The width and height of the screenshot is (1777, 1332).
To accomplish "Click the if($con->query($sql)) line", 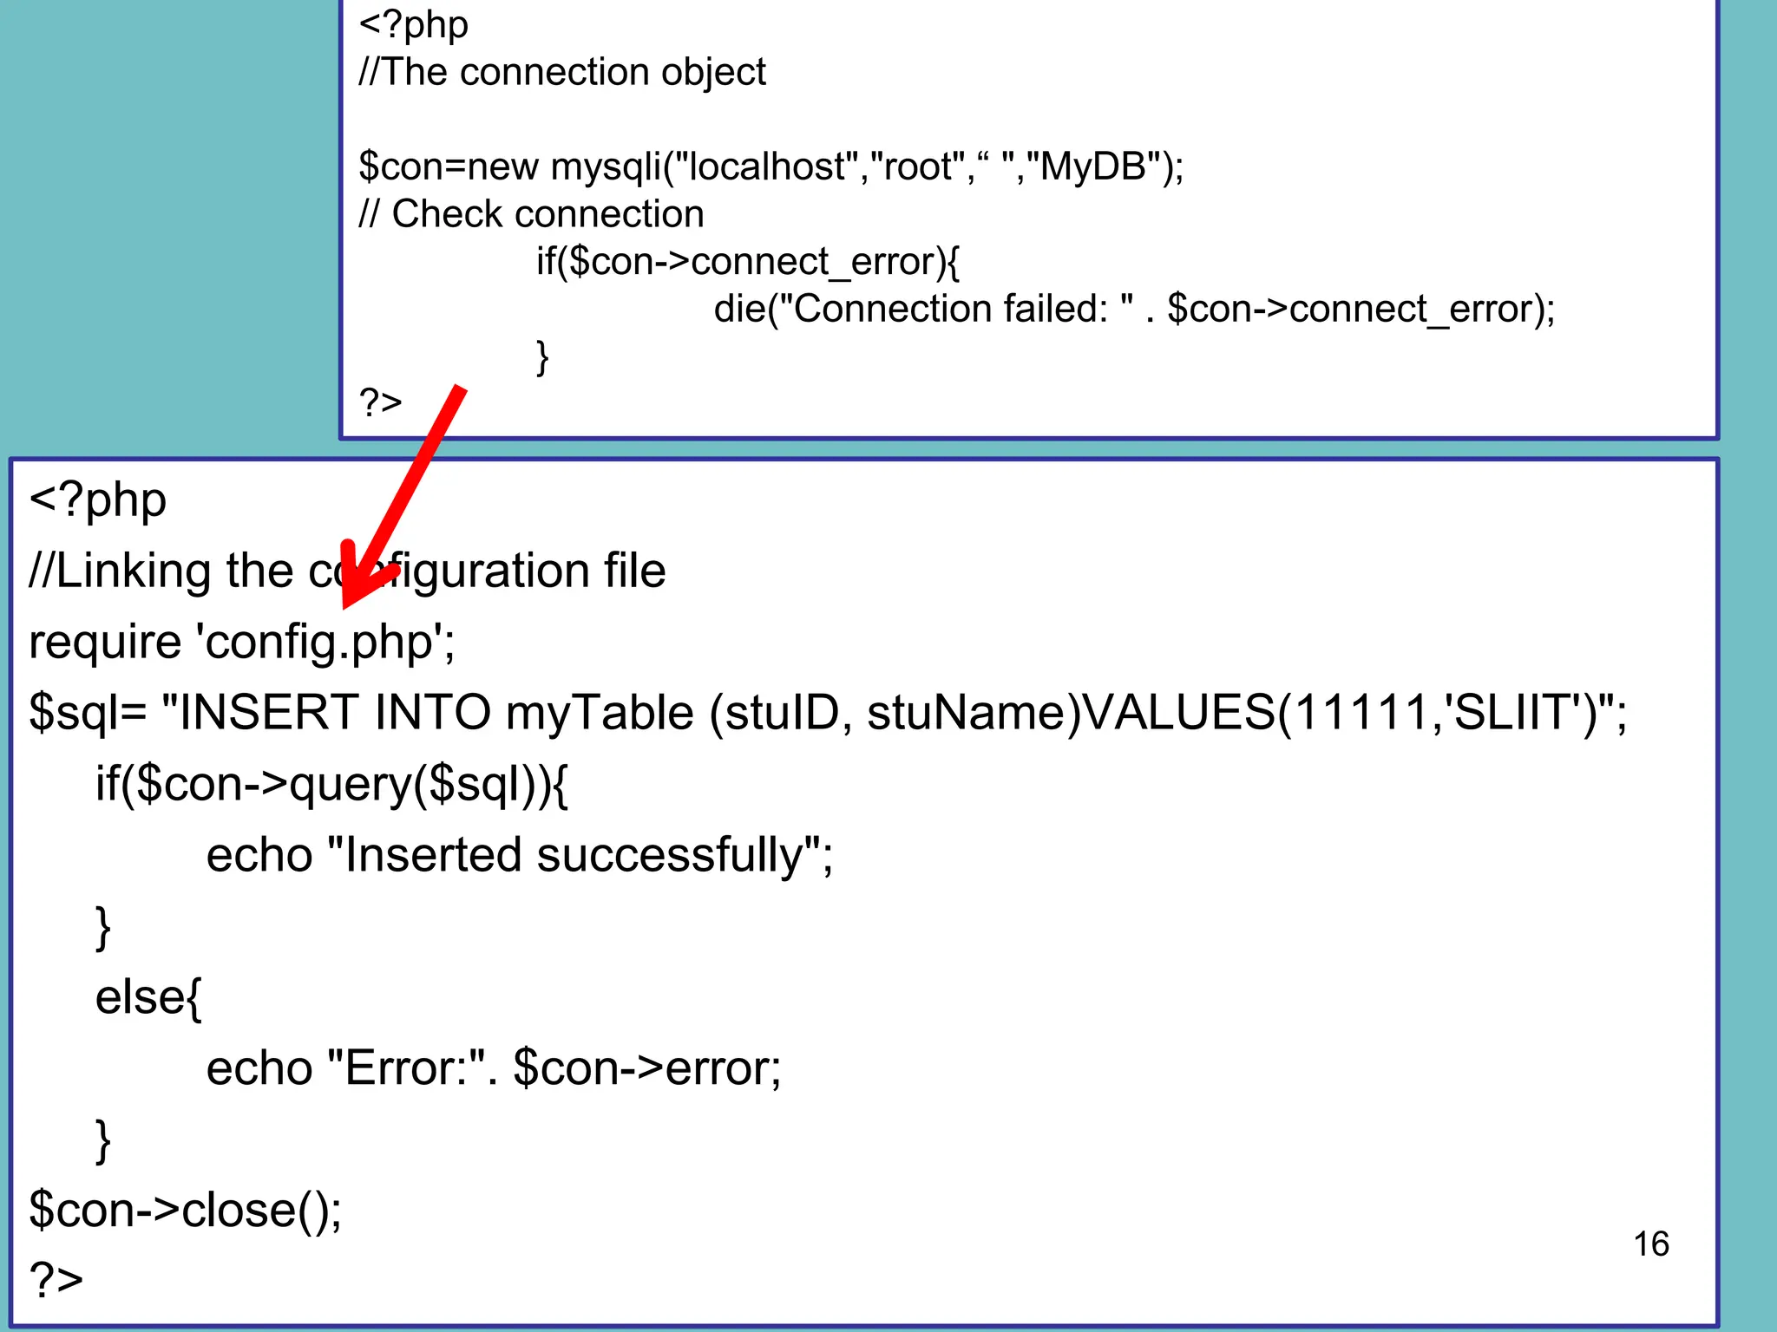I will [331, 785].
